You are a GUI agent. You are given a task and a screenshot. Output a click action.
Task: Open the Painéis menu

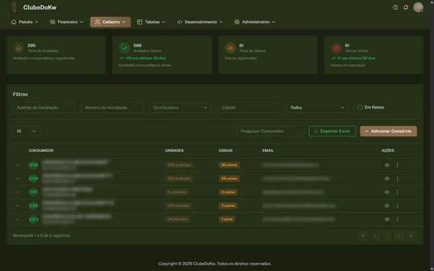(25, 22)
